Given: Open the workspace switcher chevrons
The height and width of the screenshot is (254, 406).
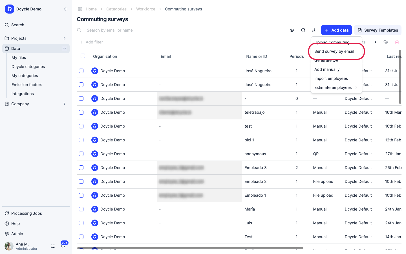Looking at the screenshot, I should click(x=65, y=9).
